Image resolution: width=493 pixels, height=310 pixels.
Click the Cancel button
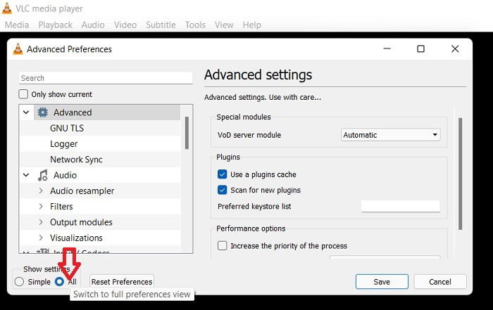tap(440, 282)
